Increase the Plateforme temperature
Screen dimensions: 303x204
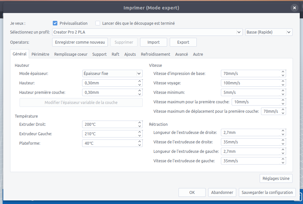coord(139,141)
